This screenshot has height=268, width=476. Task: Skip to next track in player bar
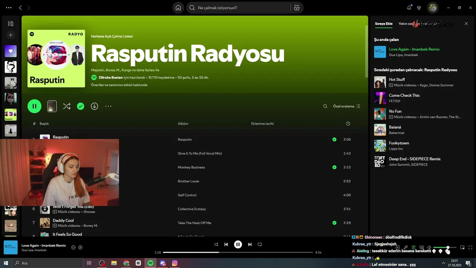(x=250, y=245)
